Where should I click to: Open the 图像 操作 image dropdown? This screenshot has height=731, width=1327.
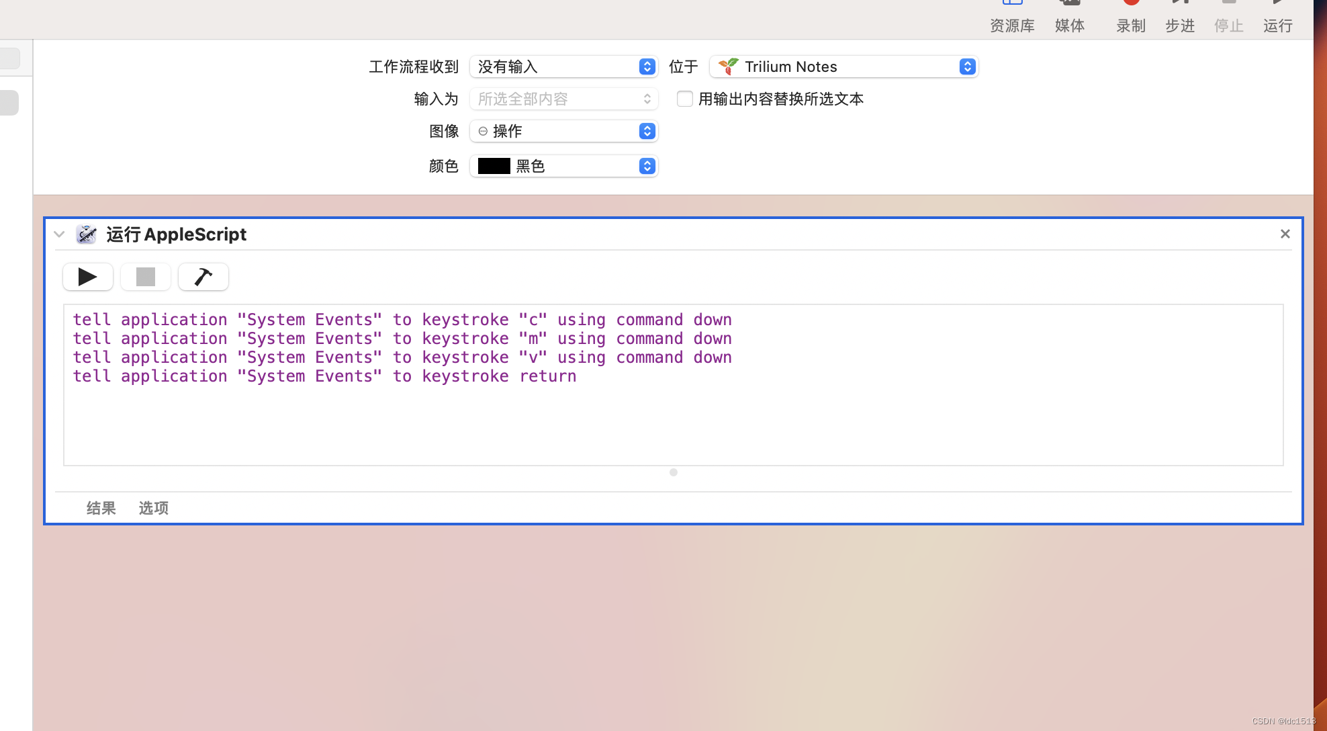click(x=563, y=131)
